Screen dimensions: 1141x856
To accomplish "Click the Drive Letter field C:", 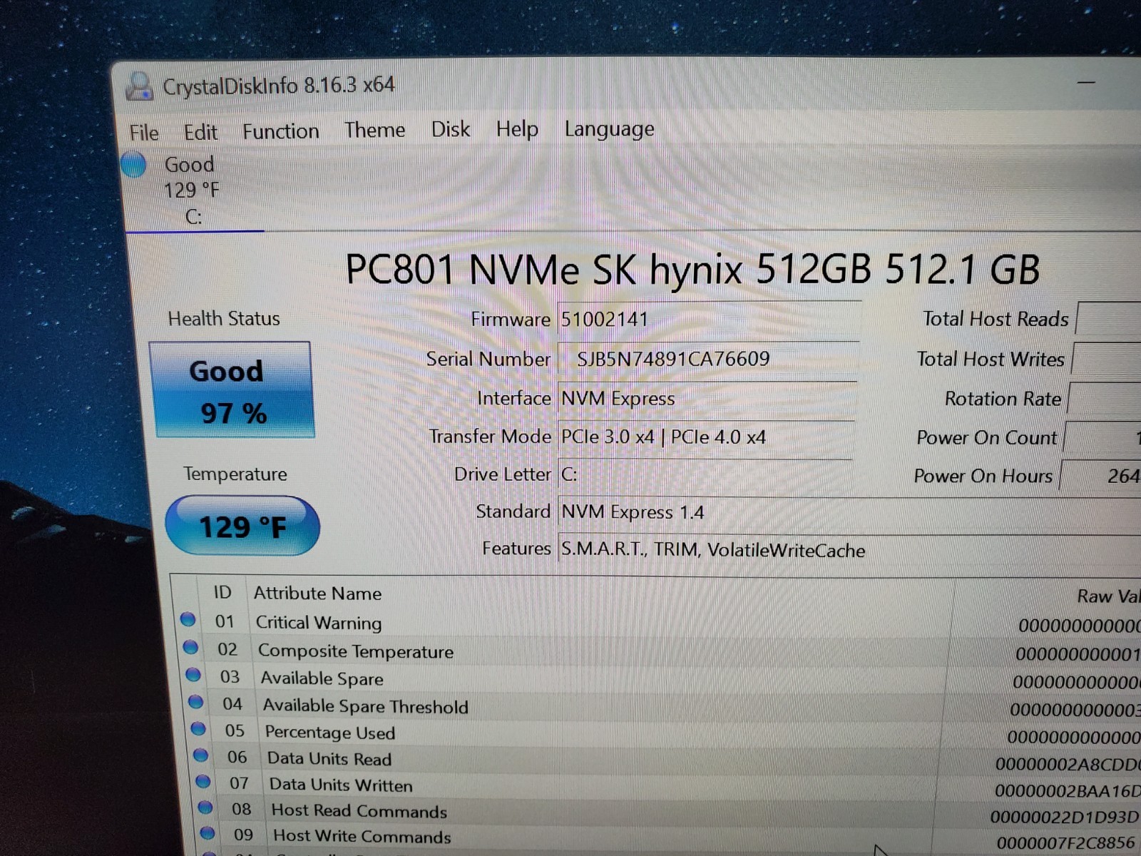I will point(704,474).
